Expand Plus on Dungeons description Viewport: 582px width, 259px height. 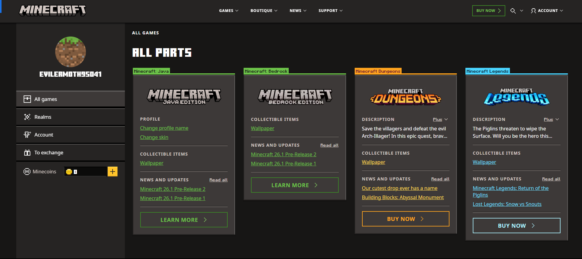point(440,119)
